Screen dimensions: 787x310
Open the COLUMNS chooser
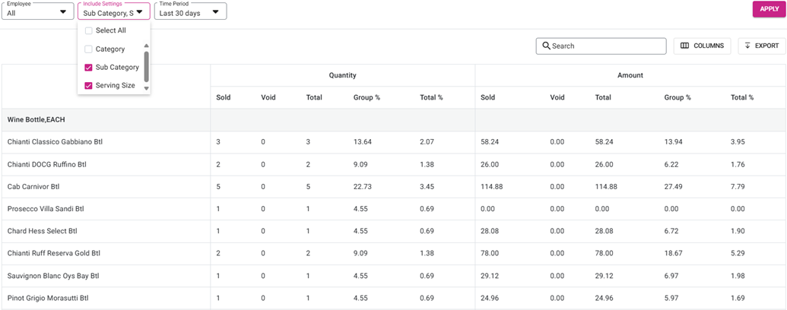(702, 46)
